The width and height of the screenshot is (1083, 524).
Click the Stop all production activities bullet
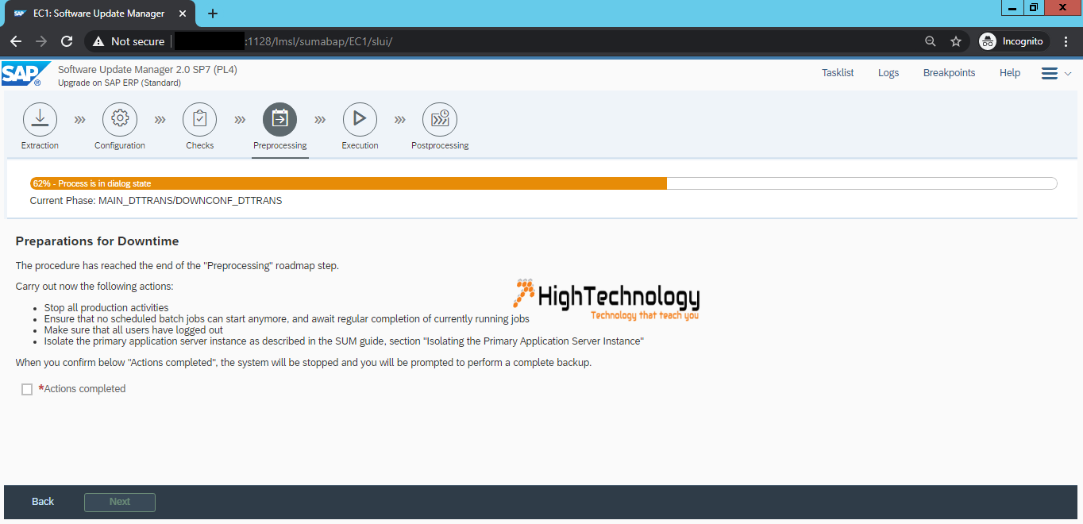point(106,308)
